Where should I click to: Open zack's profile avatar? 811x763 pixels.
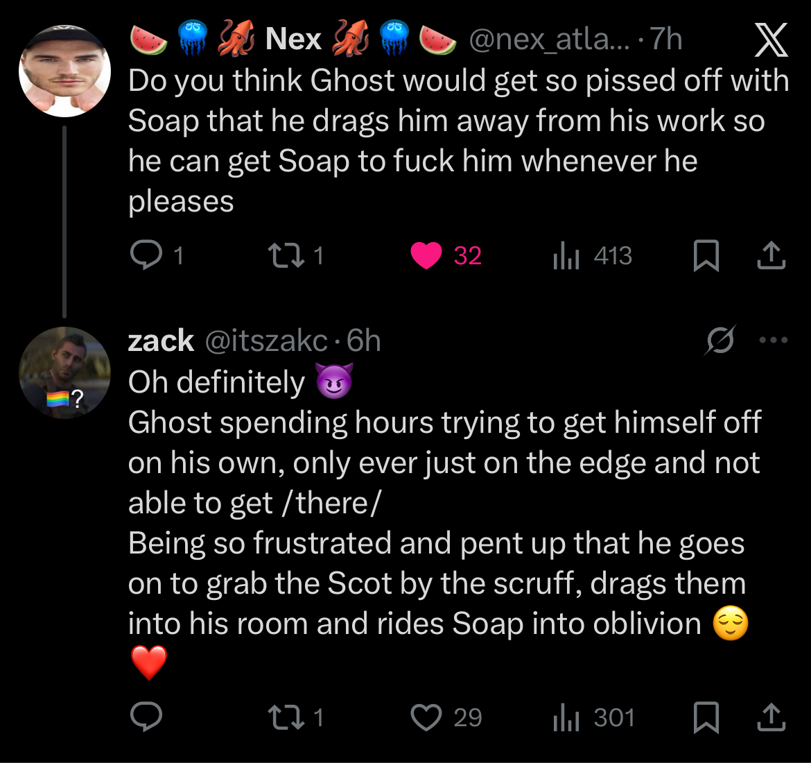[64, 372]
